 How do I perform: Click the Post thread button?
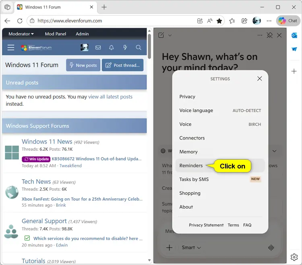click(122, 65)
